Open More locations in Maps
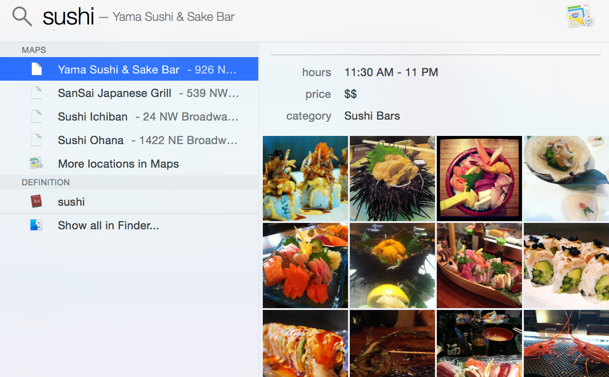This screenshot has height=377, width=609. coord(129,164)
